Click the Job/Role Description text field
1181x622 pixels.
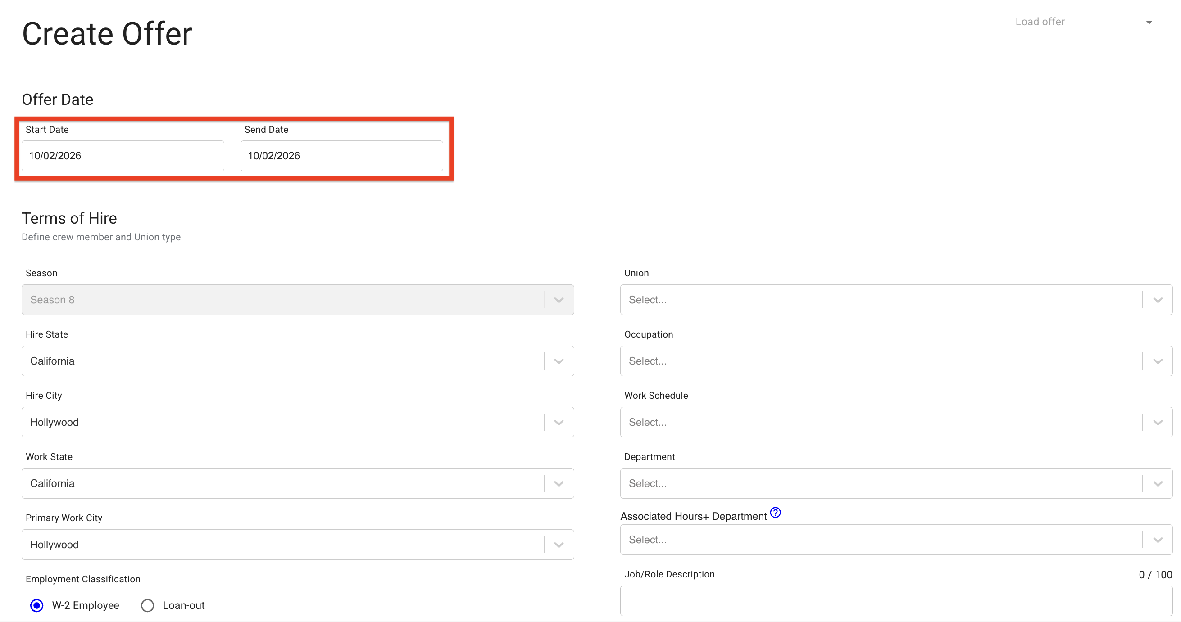(x=896, y=601)
